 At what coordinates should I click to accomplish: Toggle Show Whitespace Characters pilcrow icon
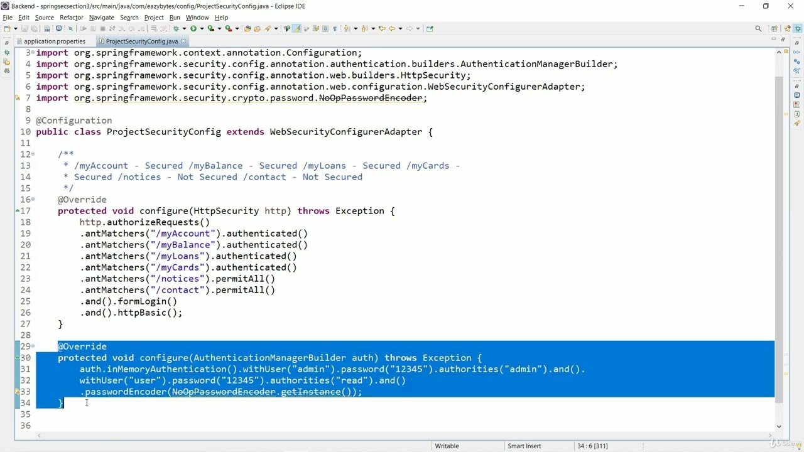point(335,28)
